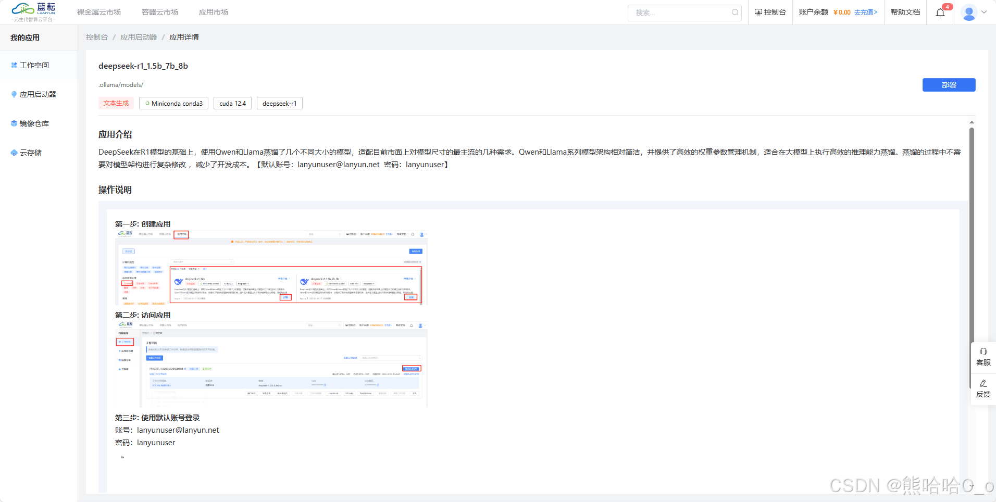Click the 部署 deploy button
The width and height of the screenshot is (996, 502).
click(949, 85)
